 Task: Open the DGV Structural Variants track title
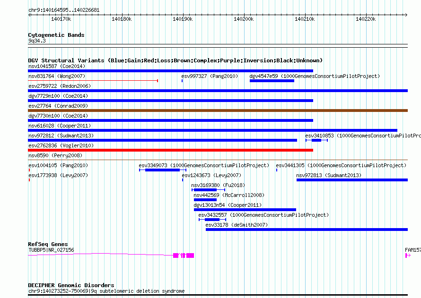click(175, 60)
